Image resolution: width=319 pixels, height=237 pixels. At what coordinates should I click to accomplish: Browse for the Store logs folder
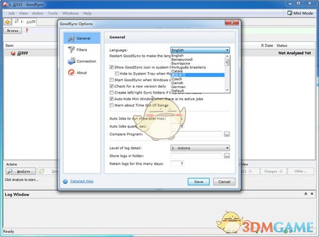coord(227,156)
